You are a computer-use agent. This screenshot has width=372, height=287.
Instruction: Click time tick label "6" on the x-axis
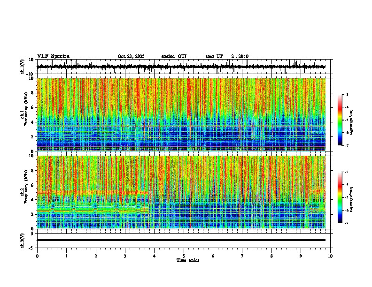click(213, 256)
